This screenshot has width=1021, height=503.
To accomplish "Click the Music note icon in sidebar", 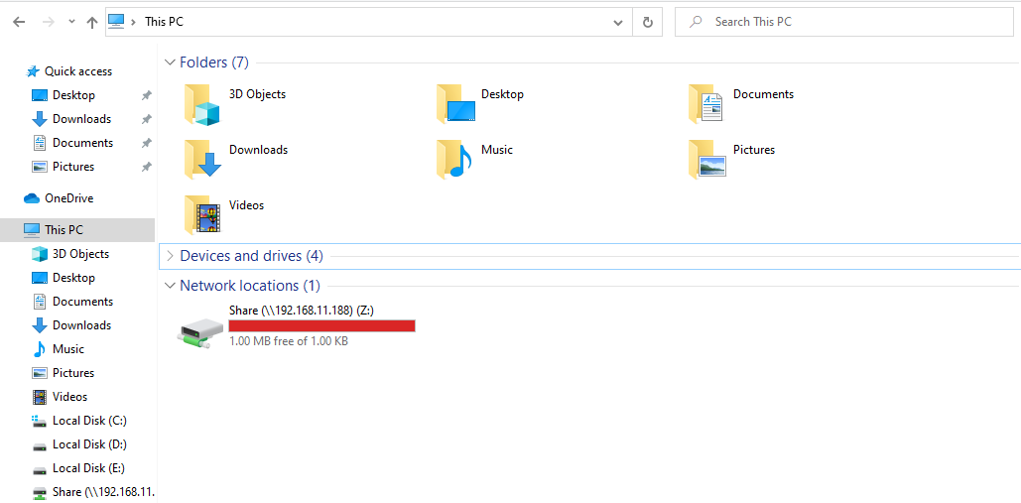I will pos(40,349).
